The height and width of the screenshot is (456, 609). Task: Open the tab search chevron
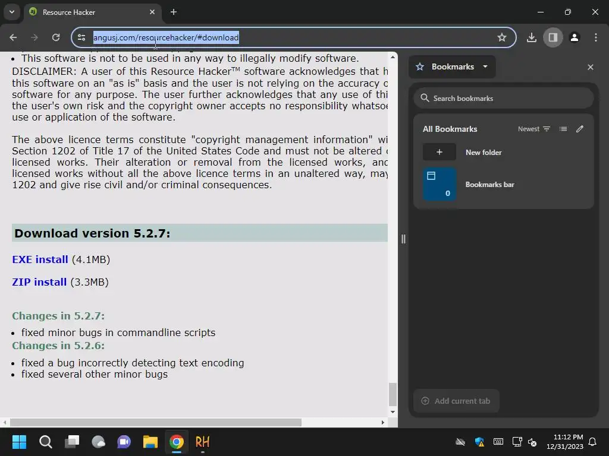click(12, 12)
